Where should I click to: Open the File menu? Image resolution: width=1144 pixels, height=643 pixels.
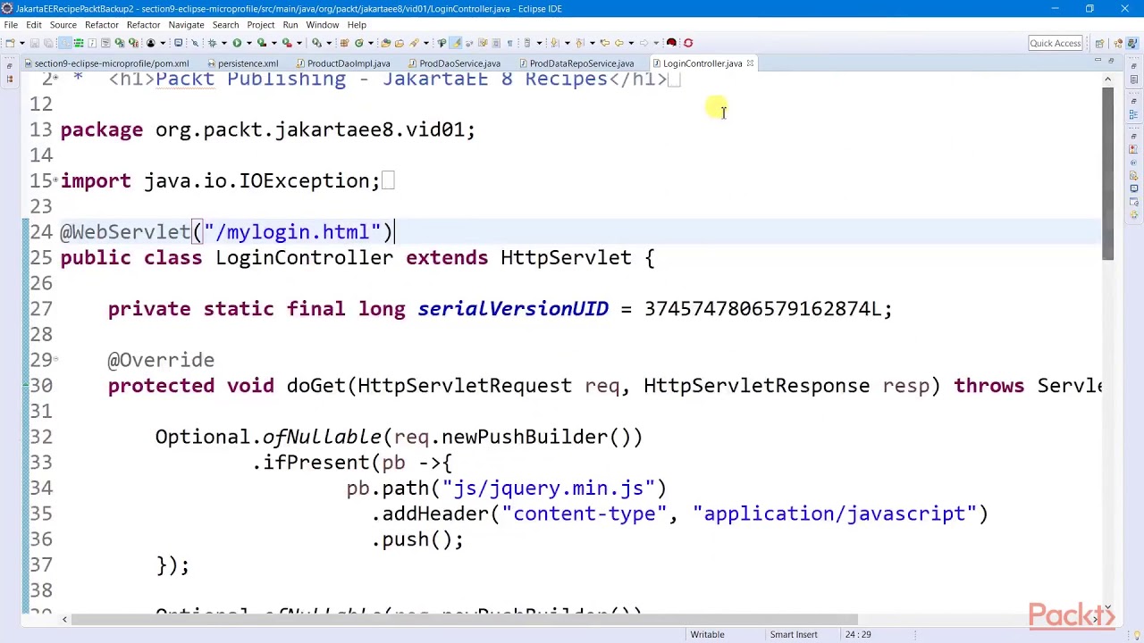click(11, 25)
